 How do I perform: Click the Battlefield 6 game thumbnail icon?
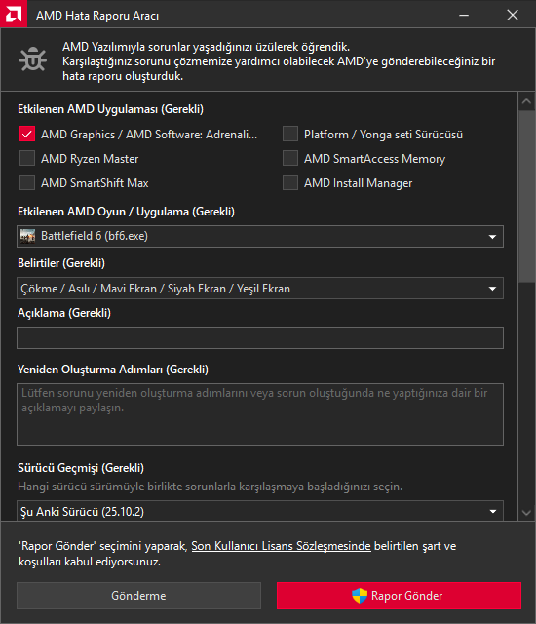point(27,236)
